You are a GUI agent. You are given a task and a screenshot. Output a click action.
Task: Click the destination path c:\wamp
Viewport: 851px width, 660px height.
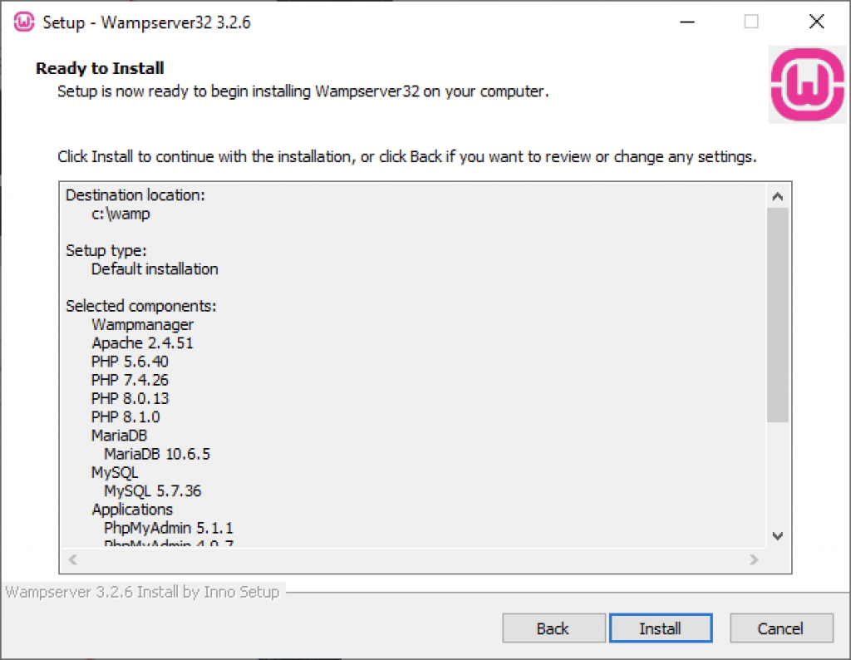tap(121, 214)
